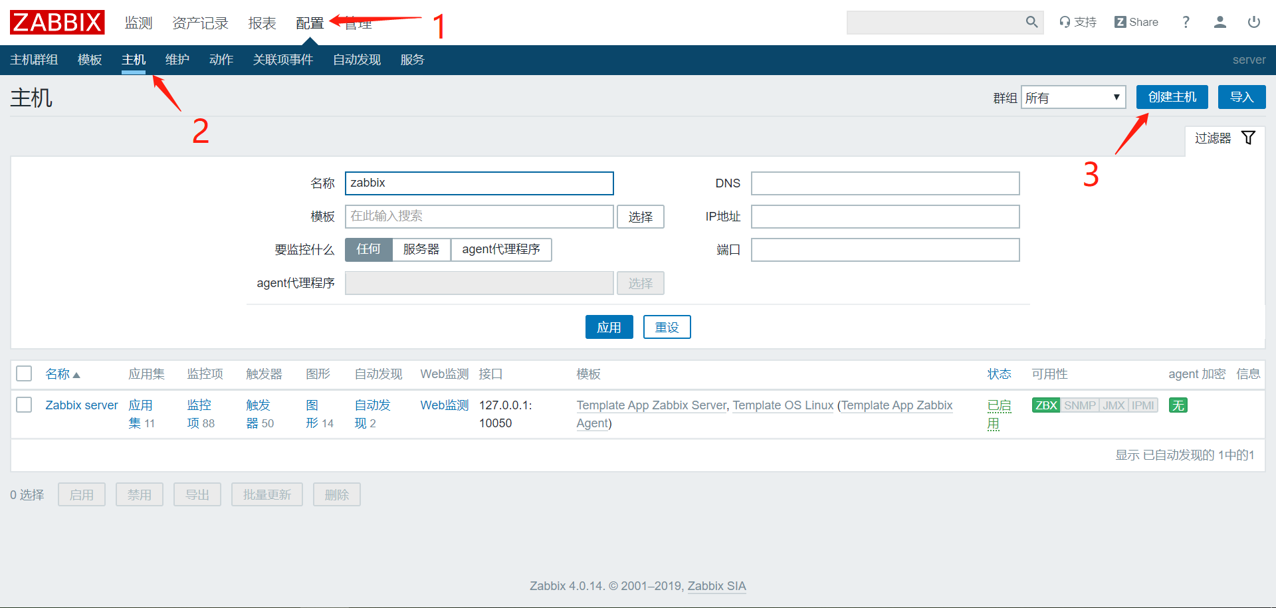Focus the DNS filter field

click(885, 183)
